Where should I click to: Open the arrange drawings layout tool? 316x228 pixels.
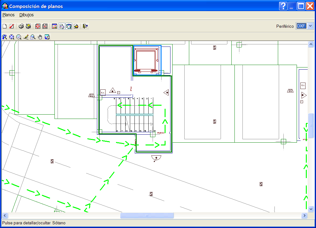point(45,26)
